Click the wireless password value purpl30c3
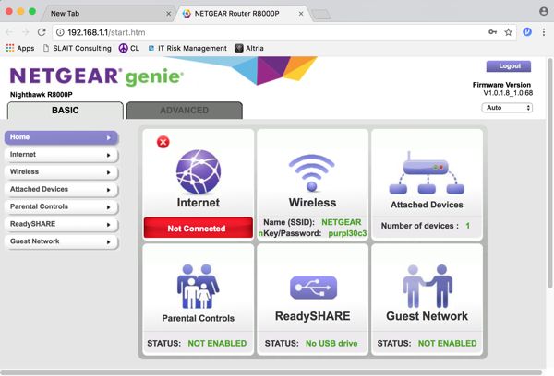The height and width of the screenshot is (376, 554). [348, 233]
